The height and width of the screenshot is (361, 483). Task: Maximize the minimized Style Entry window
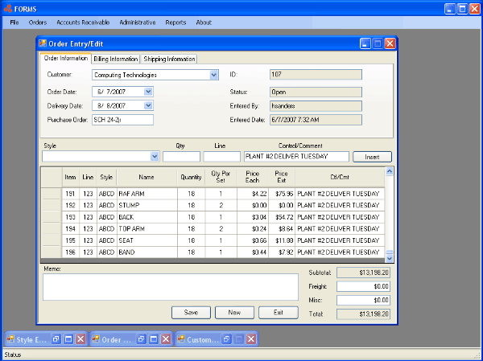pyautogui.click(x=68, y=339)
